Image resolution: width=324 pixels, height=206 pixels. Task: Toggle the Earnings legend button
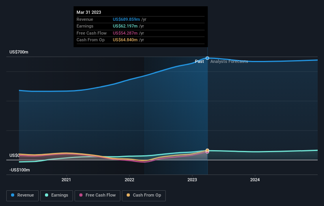[56, 195]
